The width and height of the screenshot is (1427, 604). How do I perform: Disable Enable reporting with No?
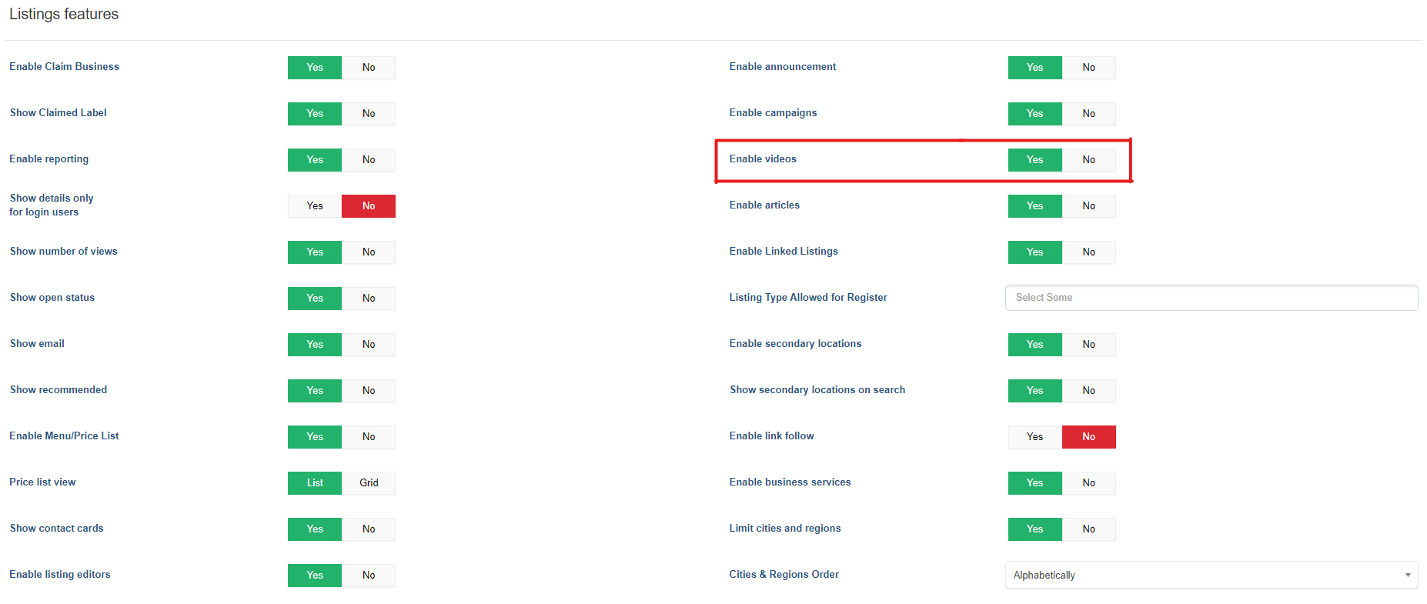click(x=369, y=160)
